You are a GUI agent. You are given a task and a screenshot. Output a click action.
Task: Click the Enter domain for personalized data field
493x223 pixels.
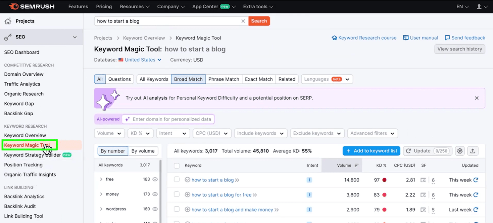[x=168, y=119]
